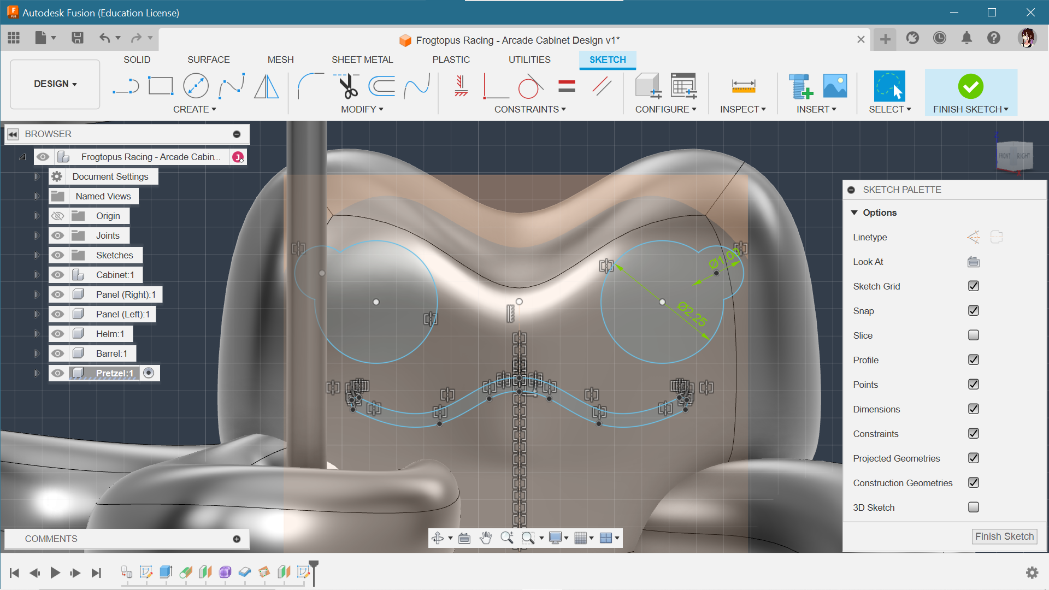The image size is (1049, 590).
Task: Select the Fit Point Spline tool
Action: tap(231, 86)
